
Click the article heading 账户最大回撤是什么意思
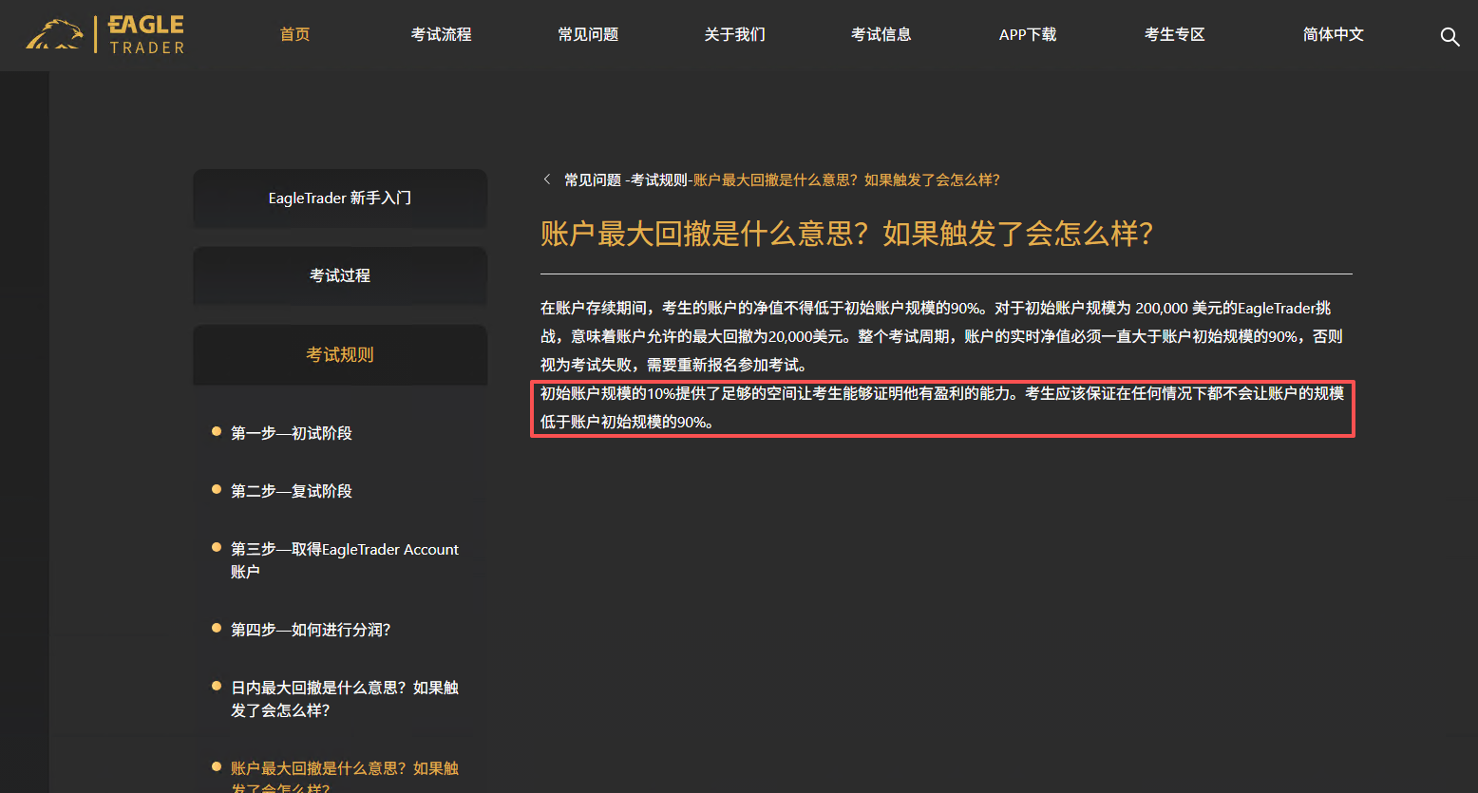[x=847, y=234]
